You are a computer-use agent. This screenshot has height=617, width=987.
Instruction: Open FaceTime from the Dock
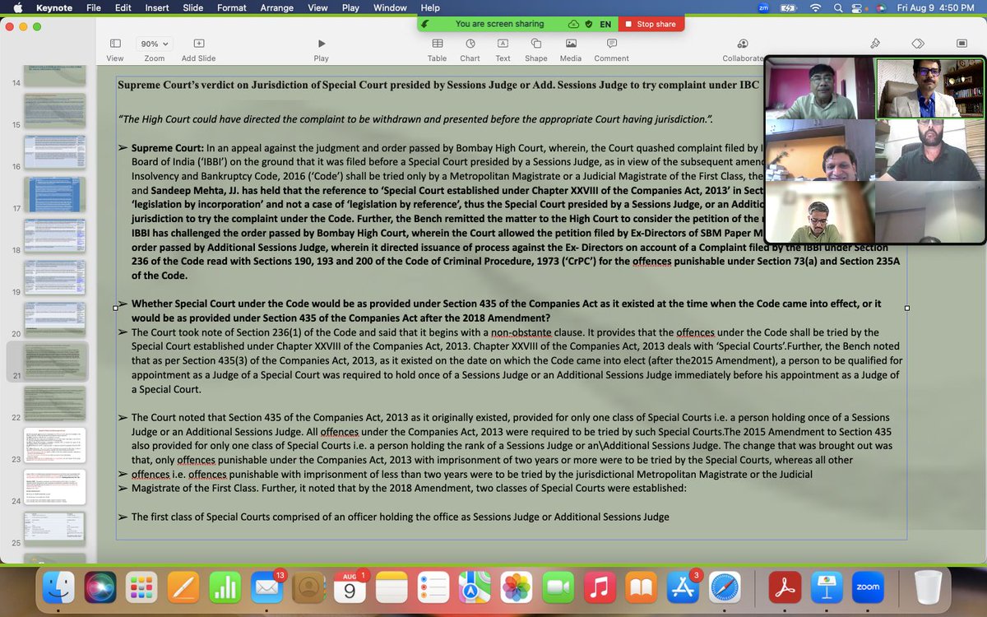[558, 587]
